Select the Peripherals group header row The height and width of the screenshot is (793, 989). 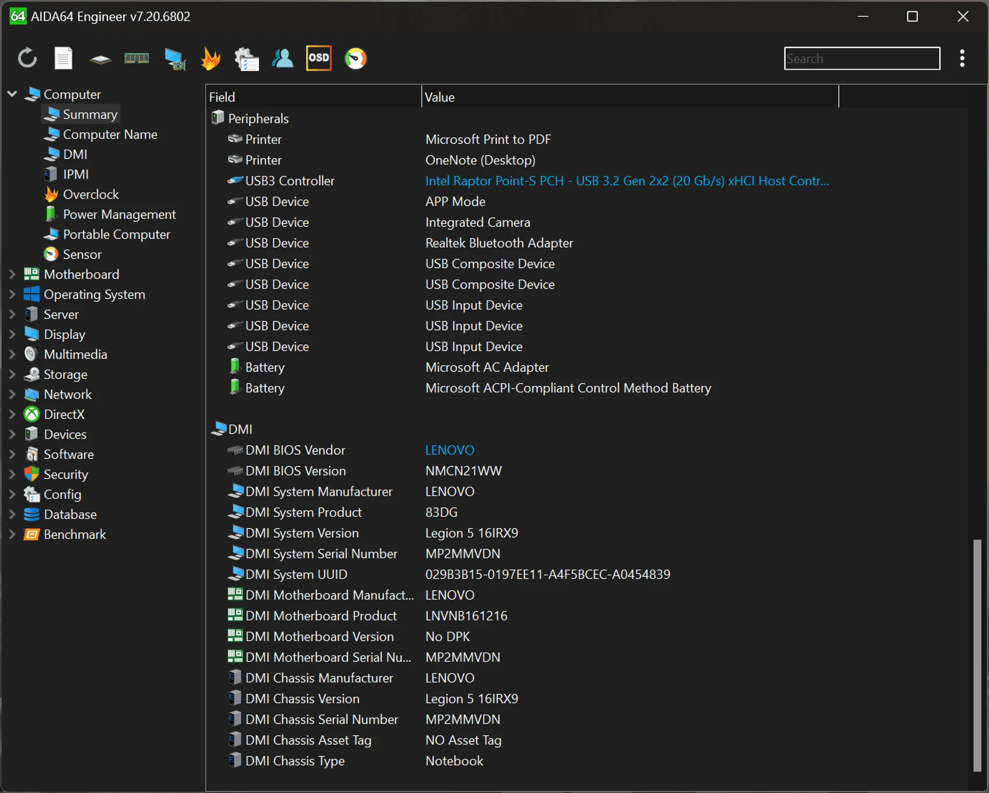pos(586,118)
